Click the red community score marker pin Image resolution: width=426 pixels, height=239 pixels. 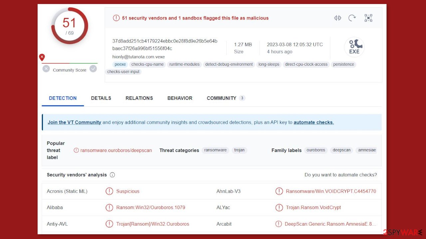click(x=42, y=57)
